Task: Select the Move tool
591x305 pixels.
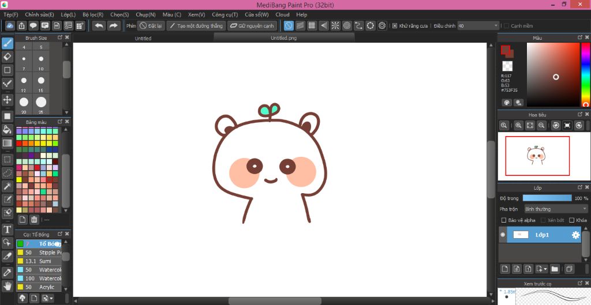Action: click(8, 100)
